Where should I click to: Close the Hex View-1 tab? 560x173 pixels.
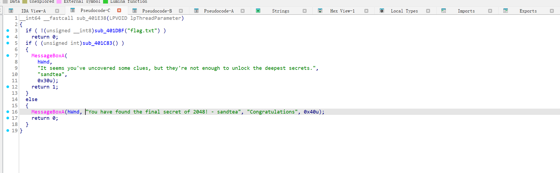pos(366,11)
